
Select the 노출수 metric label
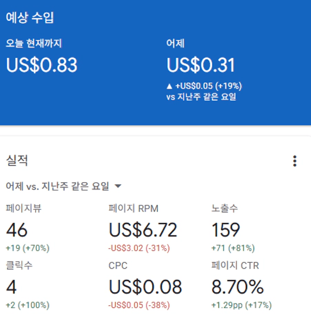coord(225,208)
